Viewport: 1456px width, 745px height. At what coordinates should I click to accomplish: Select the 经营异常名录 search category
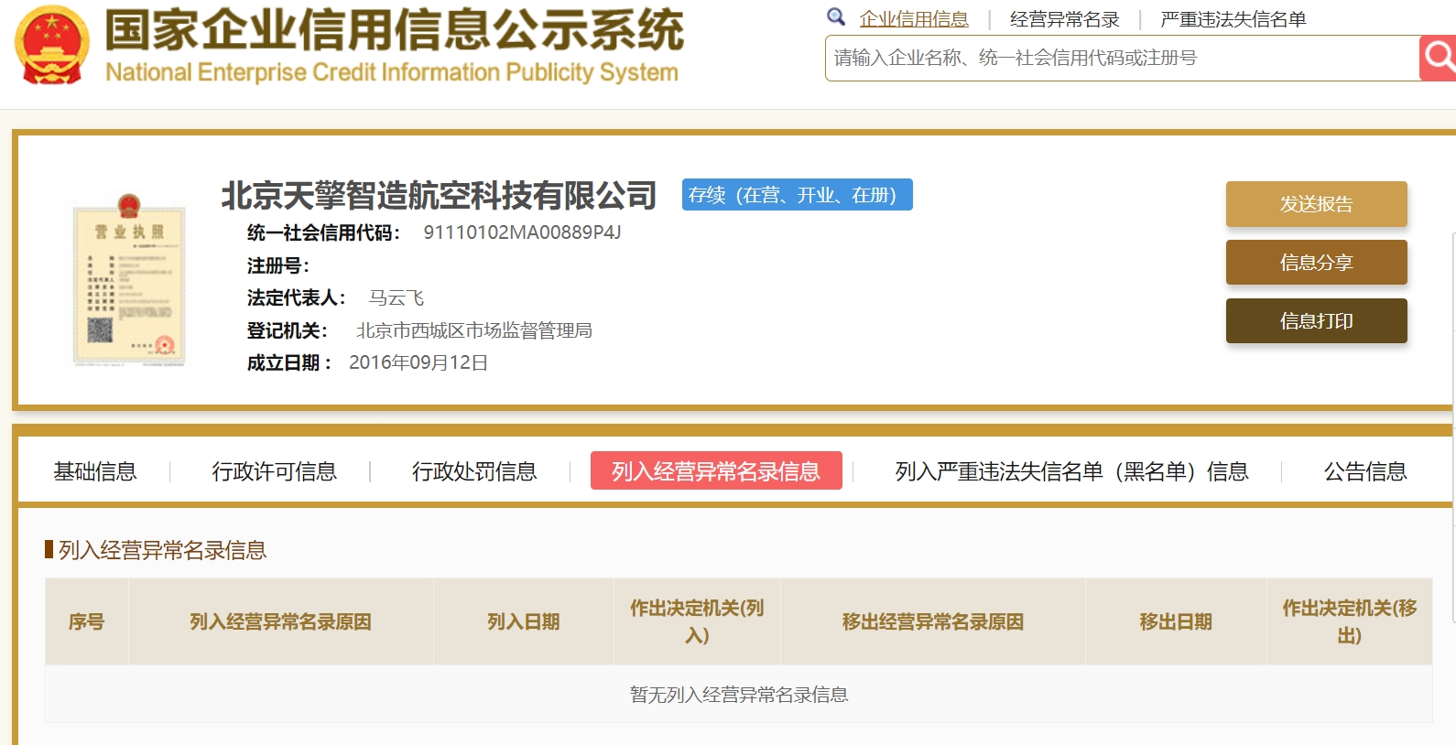1065,19
